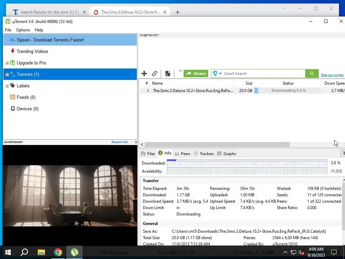Click the Save As path value

(x=249, y=231)
